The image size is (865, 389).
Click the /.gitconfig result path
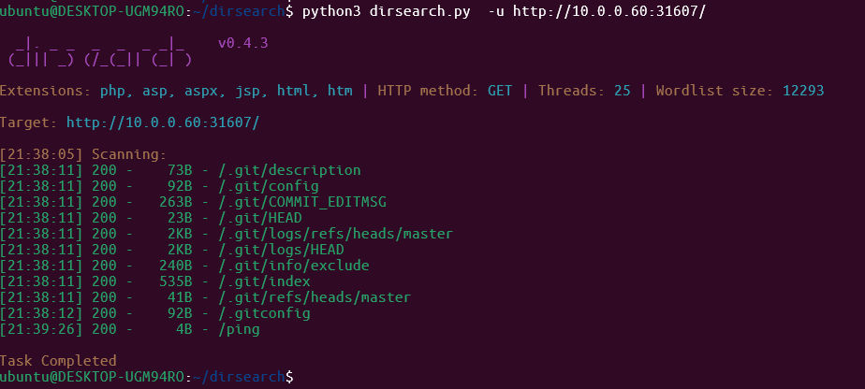click(x=264, y=314)
